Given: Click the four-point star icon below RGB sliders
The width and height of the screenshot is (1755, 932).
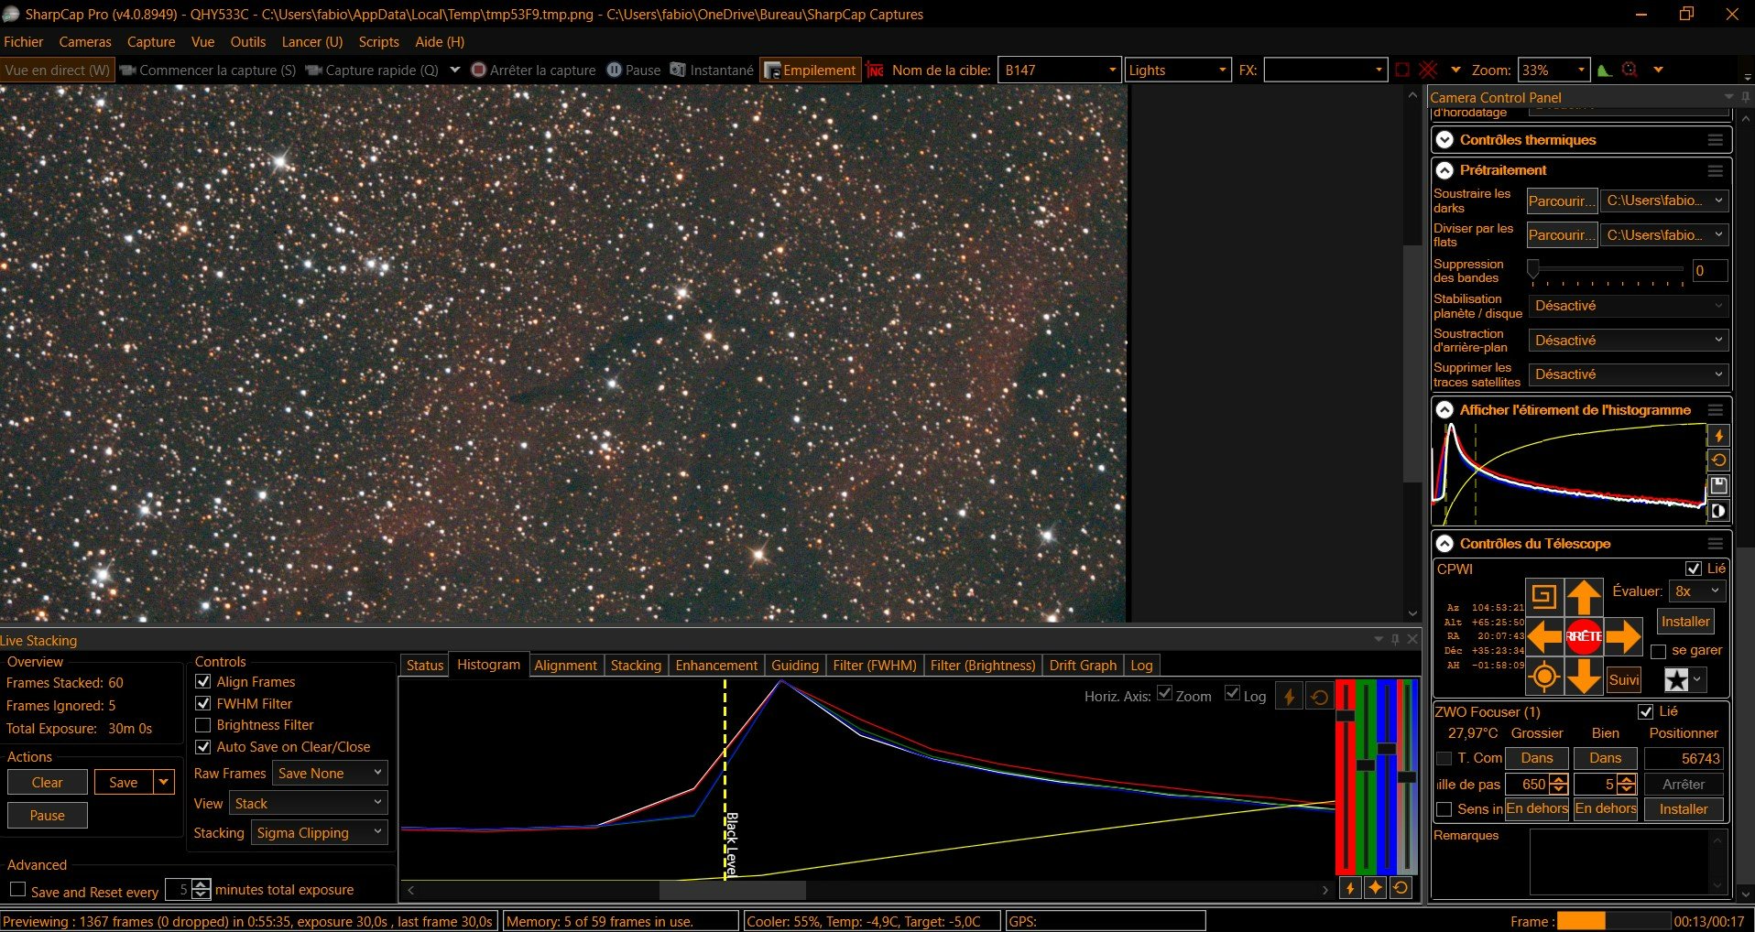Looking at the screenshot, I should [x=1375, y=887].
